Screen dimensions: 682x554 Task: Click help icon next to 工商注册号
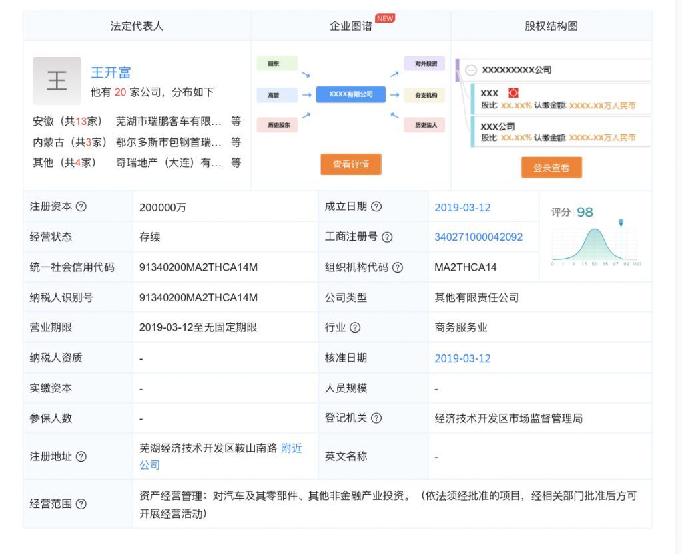[x=387, y=237]
